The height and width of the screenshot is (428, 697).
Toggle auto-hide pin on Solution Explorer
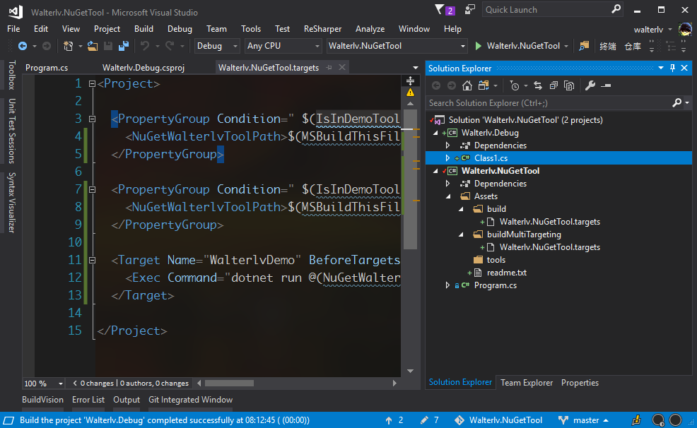(x=672, y=68)
